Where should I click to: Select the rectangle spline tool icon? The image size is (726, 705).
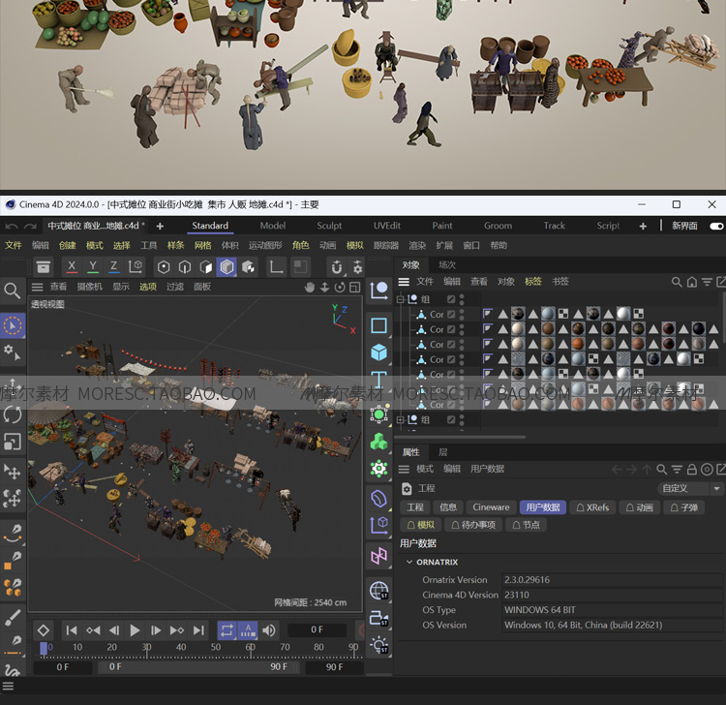click(x=379, y=325)
